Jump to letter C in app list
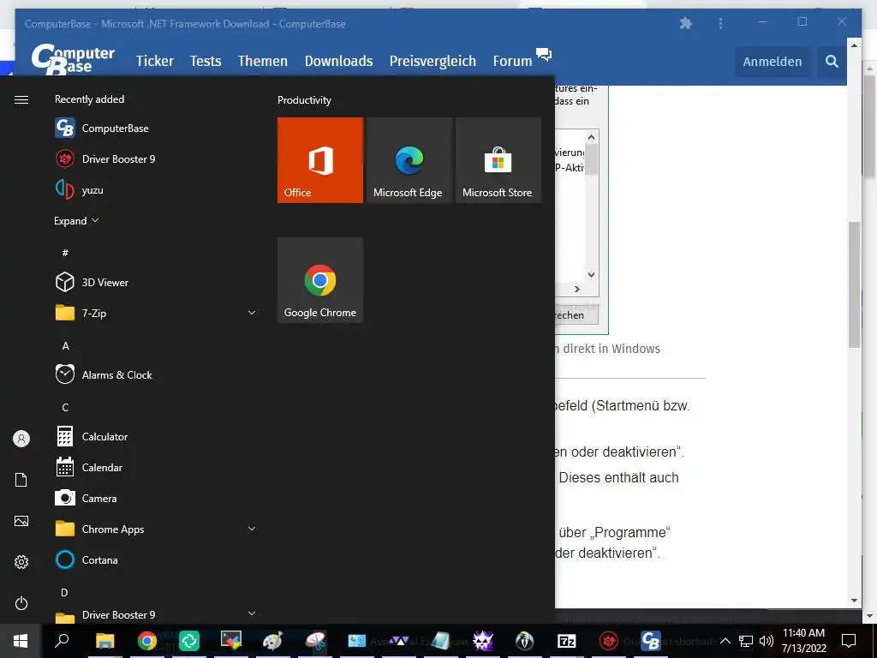 click(x=65, y=407)
